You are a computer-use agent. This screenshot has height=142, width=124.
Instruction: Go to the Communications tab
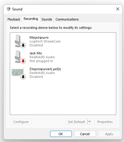[x=67, y=19]
